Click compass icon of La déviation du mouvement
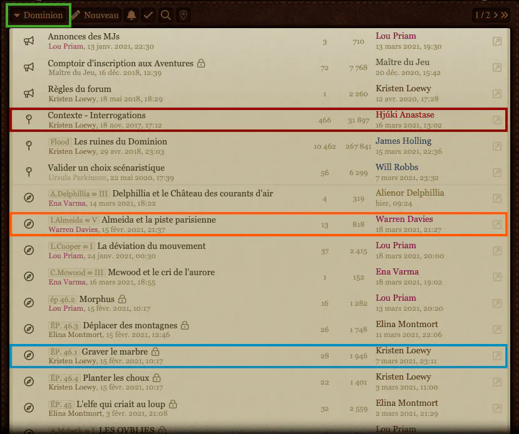 click(29, 250)
